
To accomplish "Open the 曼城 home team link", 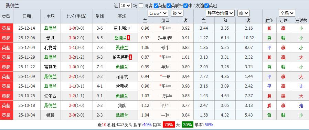I will point(51,38).
